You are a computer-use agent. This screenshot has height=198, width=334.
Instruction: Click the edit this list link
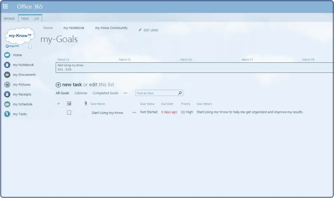pos(101,85)
